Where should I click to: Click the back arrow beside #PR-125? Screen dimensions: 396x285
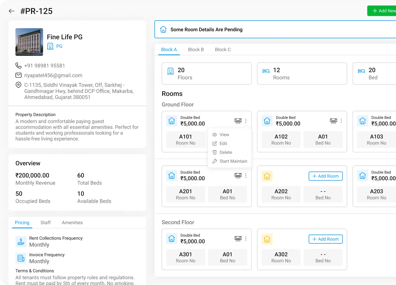(x=11, y=11)
